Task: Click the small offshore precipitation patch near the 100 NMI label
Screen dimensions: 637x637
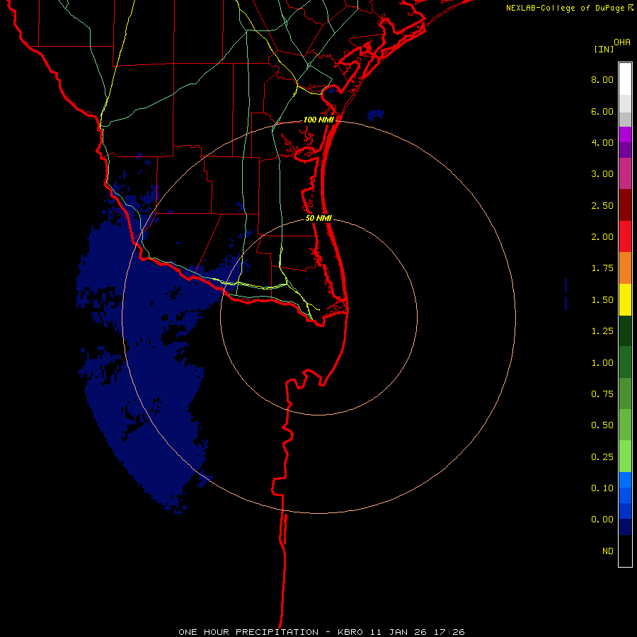Action: point(376,115)
